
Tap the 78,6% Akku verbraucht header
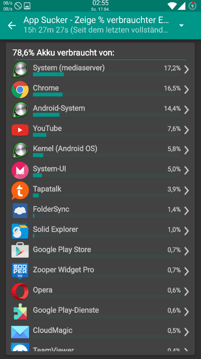(64, 53)
